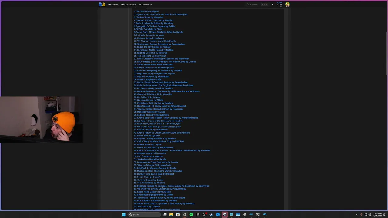Open Super Mario Galaxy 2 by KiwiTaco
Image resolution: width=388 pixels, height=218 pixels.
152,192
